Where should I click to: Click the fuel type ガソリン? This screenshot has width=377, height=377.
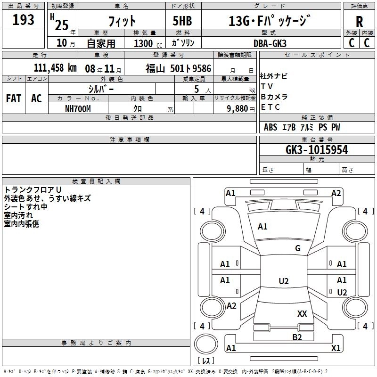[183, 43]
